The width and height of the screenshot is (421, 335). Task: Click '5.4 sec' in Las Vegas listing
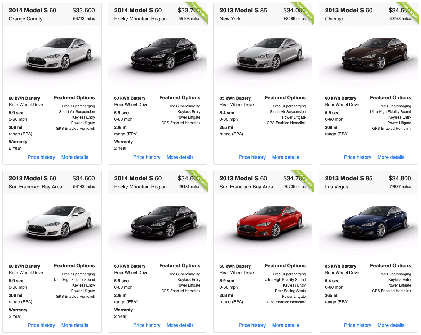(332, 281)
